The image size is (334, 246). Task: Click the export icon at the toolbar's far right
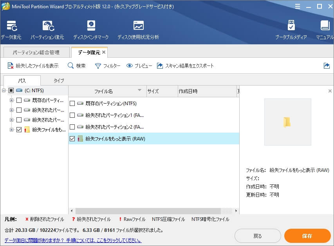(x=327, y=66)
